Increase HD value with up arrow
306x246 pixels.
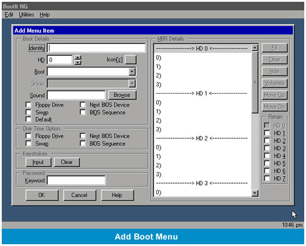(78, 57)
